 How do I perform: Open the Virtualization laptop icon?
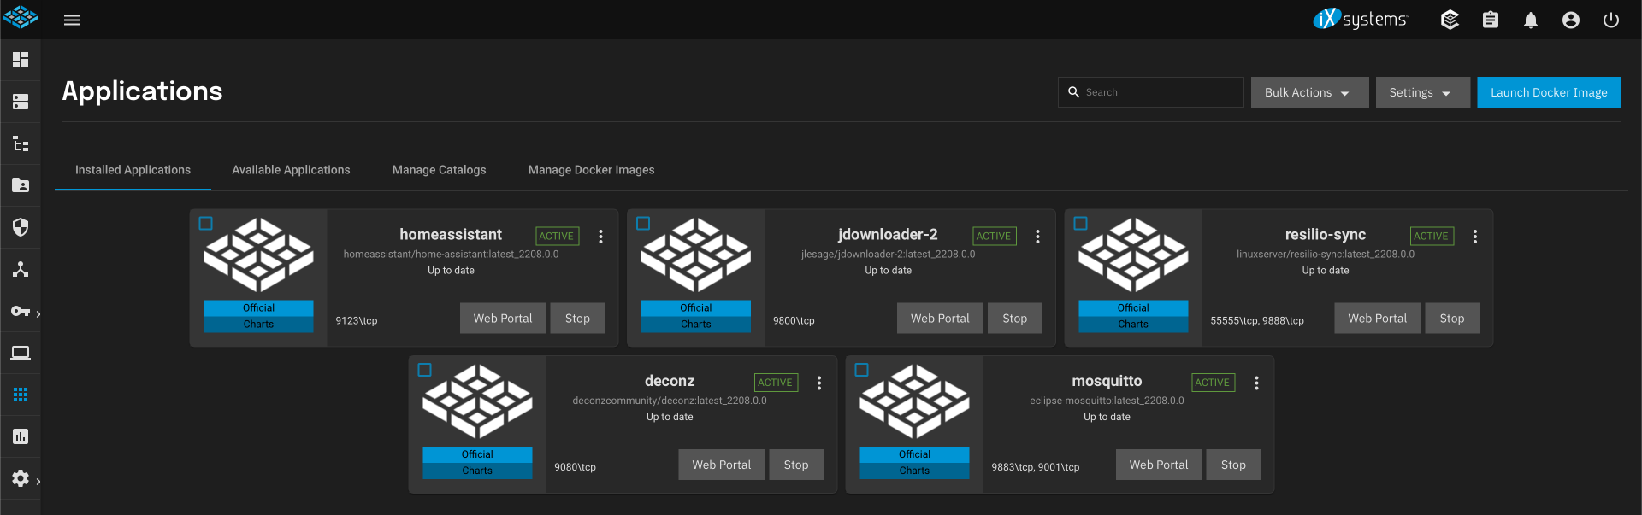pos(21,353)
